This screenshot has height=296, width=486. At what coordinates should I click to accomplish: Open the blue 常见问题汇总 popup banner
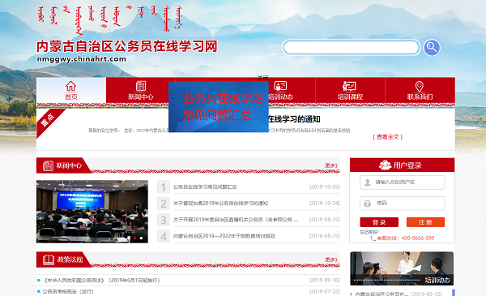219,107
